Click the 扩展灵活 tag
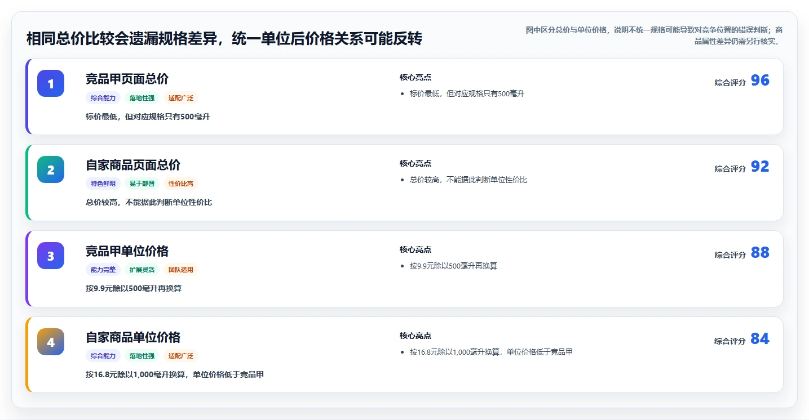This screenshot has width=809, height=420. [x=142, y=270]
